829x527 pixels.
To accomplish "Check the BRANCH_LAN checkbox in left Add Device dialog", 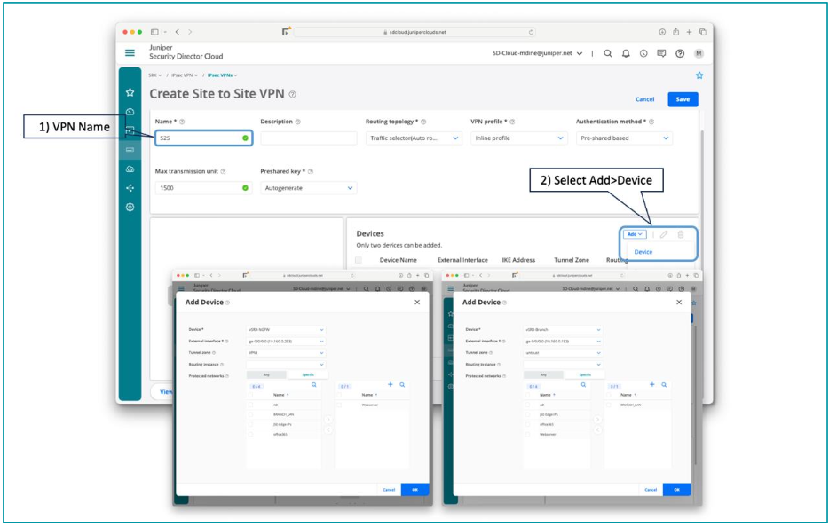I will [x=252, y=414].
